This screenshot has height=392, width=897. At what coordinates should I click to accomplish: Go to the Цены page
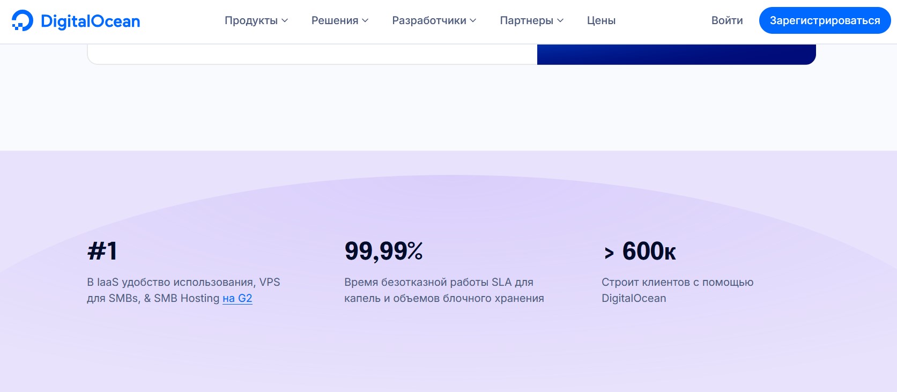[601, 20]
